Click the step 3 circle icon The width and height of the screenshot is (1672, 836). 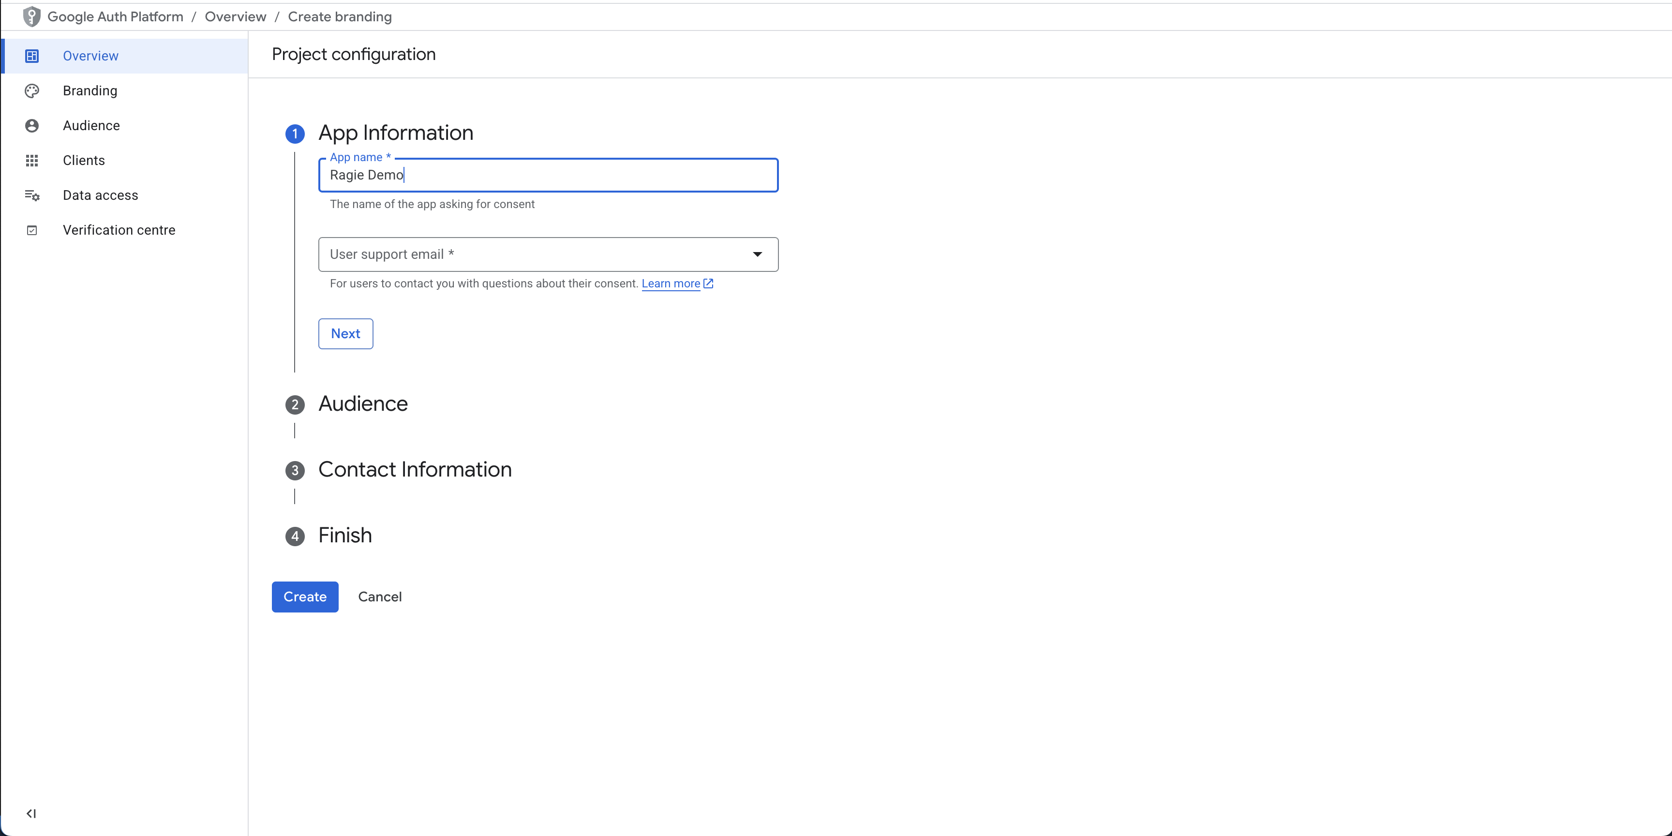coord(295,470)
